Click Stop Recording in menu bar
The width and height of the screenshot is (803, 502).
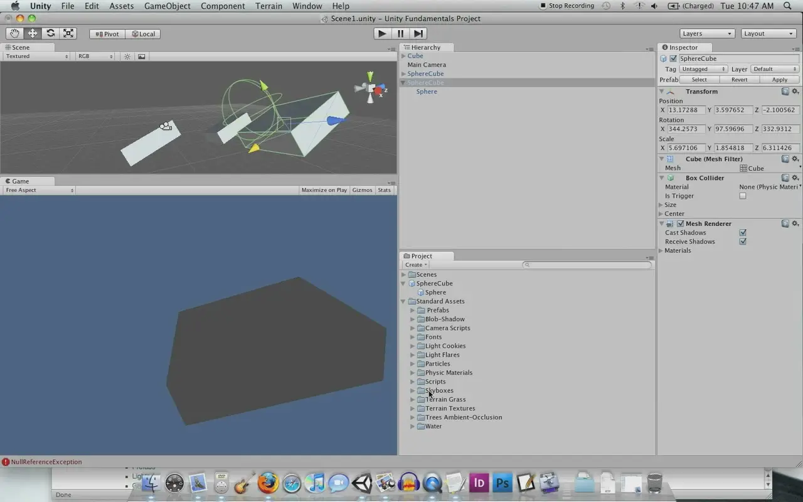click(x=567, y=6)
